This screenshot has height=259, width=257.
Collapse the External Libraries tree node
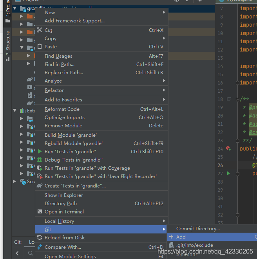coord(15,110)
